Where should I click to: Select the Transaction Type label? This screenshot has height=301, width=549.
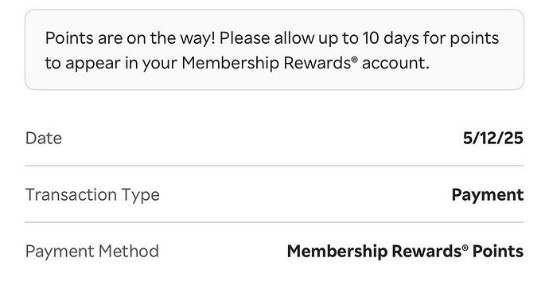(x=92, y=195)
